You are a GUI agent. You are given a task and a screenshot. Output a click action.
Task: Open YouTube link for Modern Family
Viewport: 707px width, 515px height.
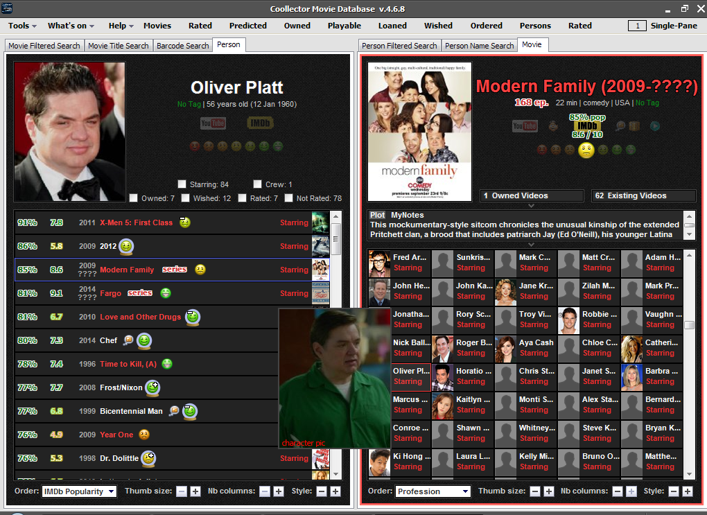click(525, 126)
